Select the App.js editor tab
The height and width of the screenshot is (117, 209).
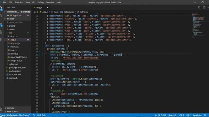point(41,7)
